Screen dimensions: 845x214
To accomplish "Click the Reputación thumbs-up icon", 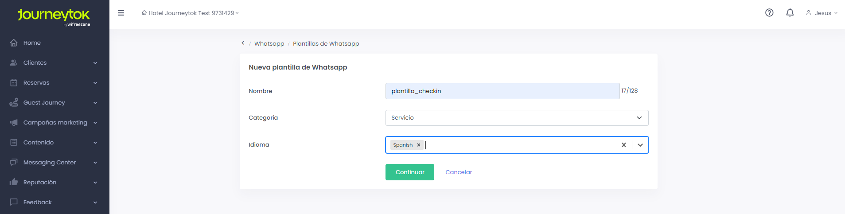I will click(x=14, y=182).
